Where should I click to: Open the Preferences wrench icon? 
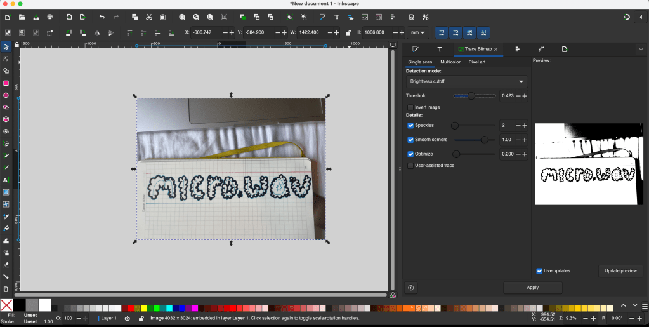point(426,17)
